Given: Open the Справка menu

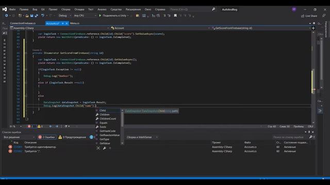Looking at the screenshot, I should [x=160, y=9].
